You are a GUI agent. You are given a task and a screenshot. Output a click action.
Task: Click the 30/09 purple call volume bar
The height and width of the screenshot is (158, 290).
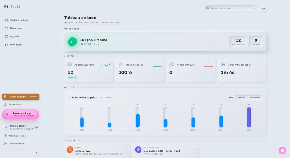(249, 117)
